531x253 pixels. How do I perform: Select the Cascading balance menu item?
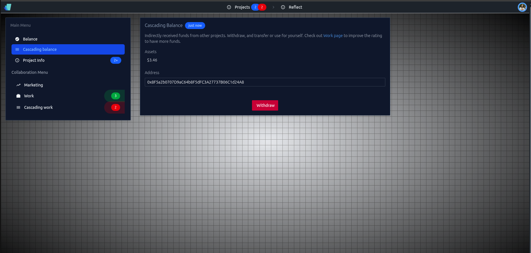68,49
